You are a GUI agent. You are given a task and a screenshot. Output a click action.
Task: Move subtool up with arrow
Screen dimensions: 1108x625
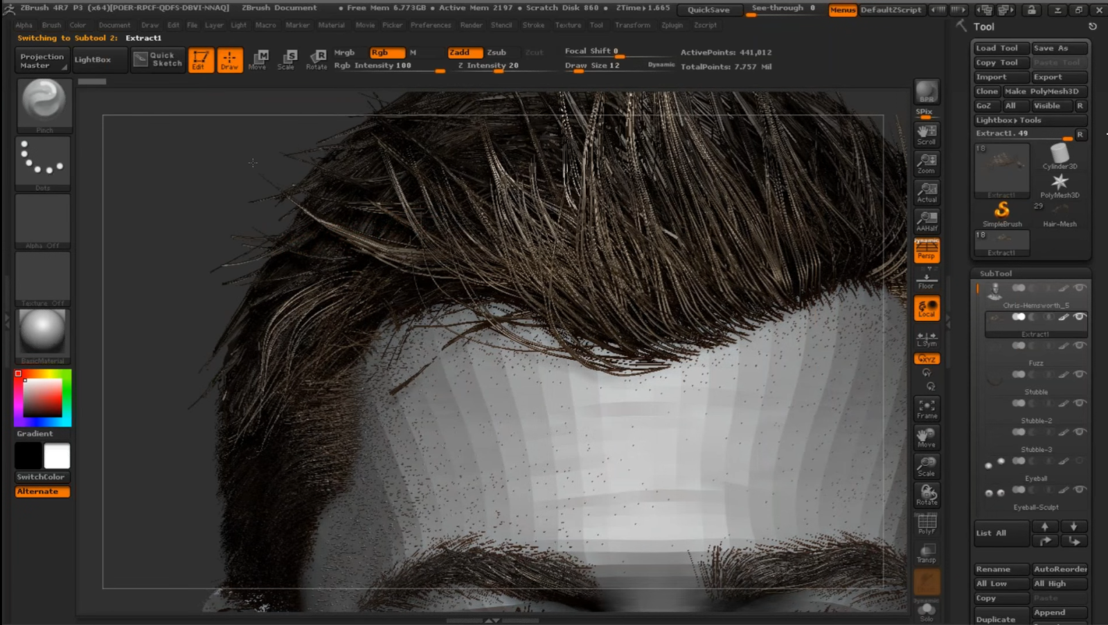click(x=1045, y=526)
